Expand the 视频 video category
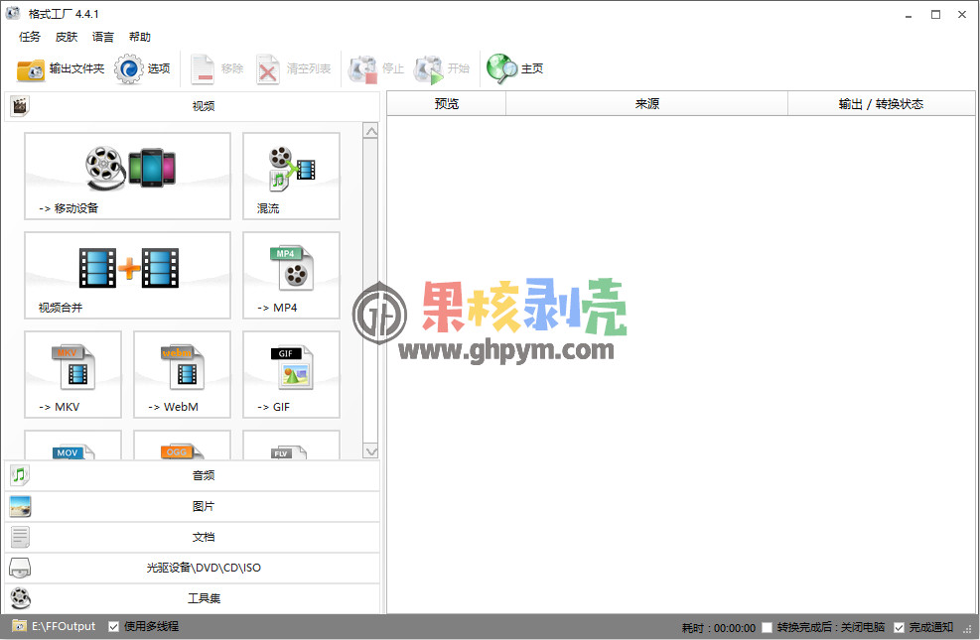This screenshot has height=640, width=980. (x=192, y=106)
